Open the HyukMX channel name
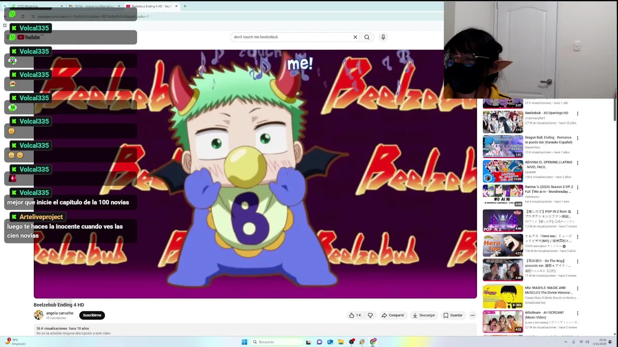 click(x=530, y=172)
